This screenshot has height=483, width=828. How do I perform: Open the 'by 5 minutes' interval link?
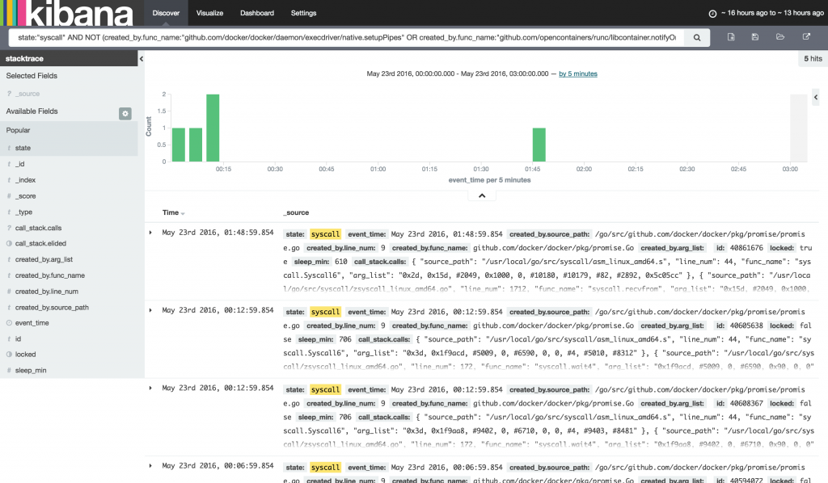pos(577,73)
